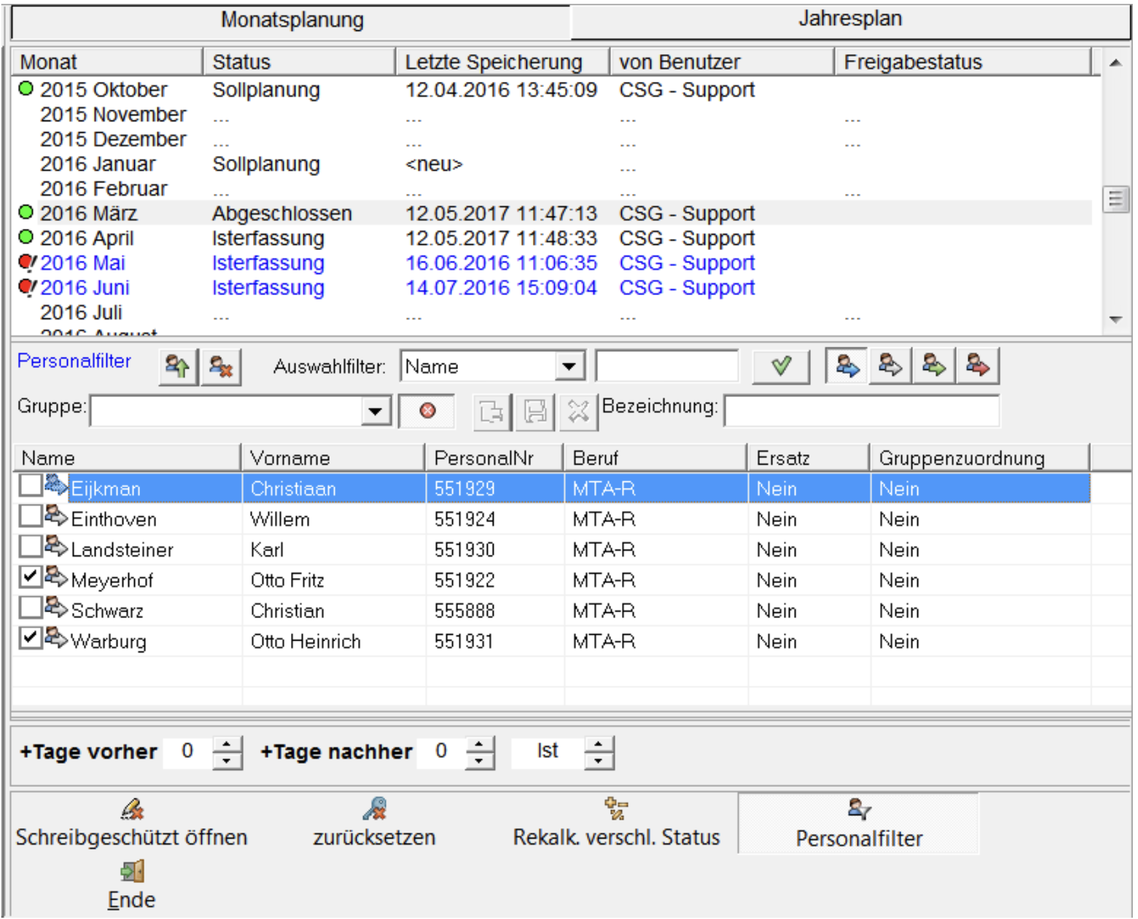This screenshot has height=919, width=1138.
Task: Click the person with red arrow icon
Action: [977, 366]
